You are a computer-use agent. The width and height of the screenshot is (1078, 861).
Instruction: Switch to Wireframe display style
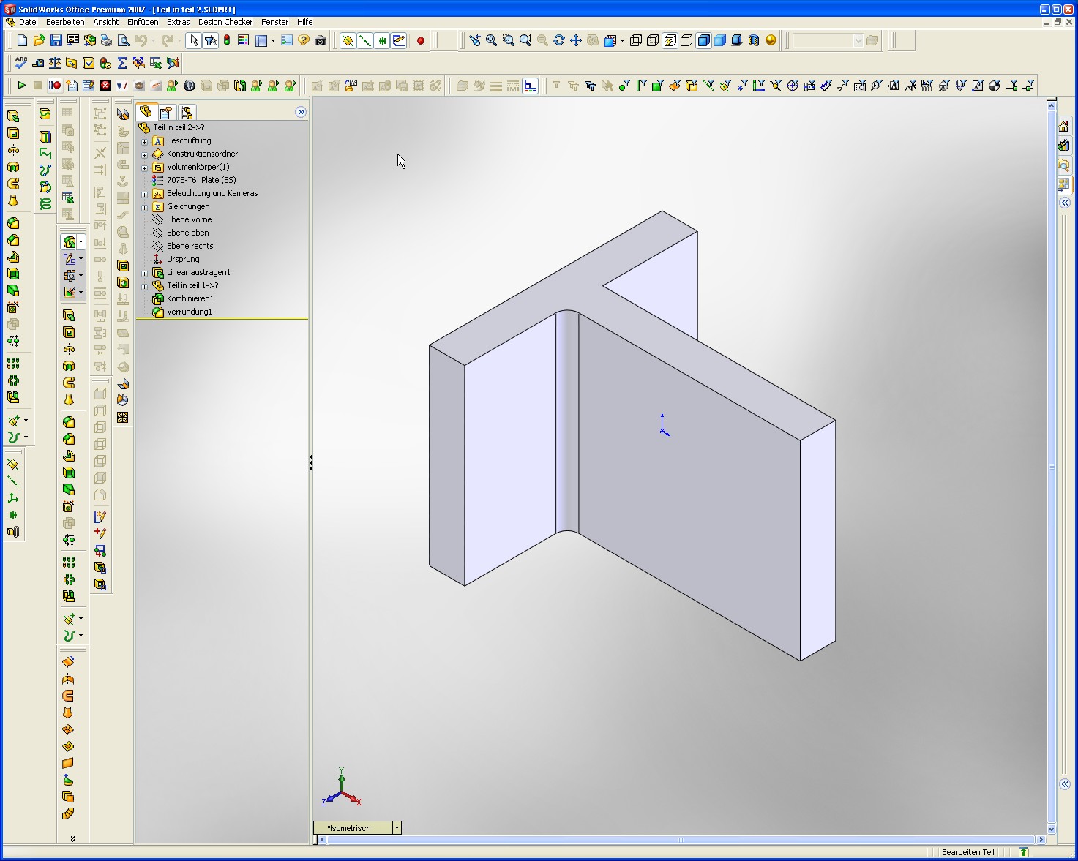pos(636,40)
